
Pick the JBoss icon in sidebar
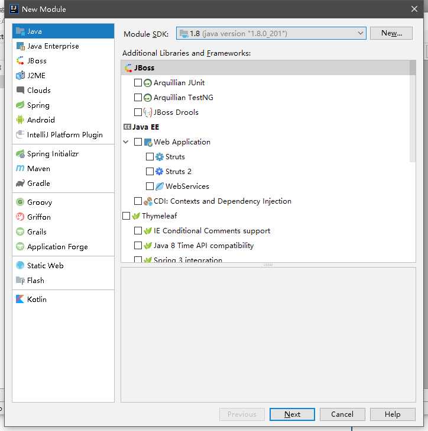[20, 60]
